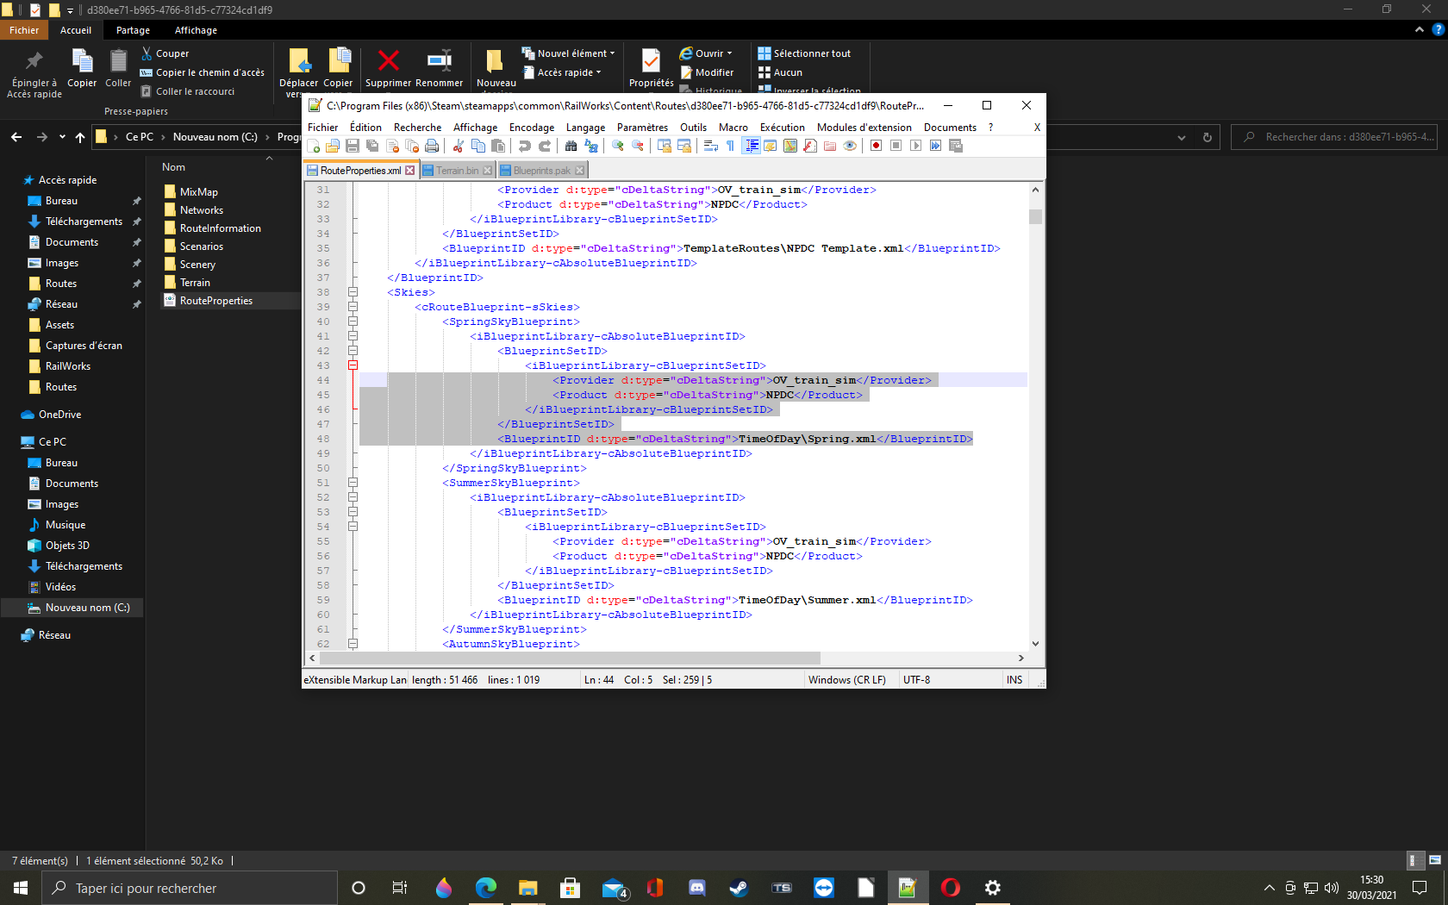Collapse the red fold marker on line 43
The width and height of the screenshot is (1448, 905).
[x=353, y=365]
